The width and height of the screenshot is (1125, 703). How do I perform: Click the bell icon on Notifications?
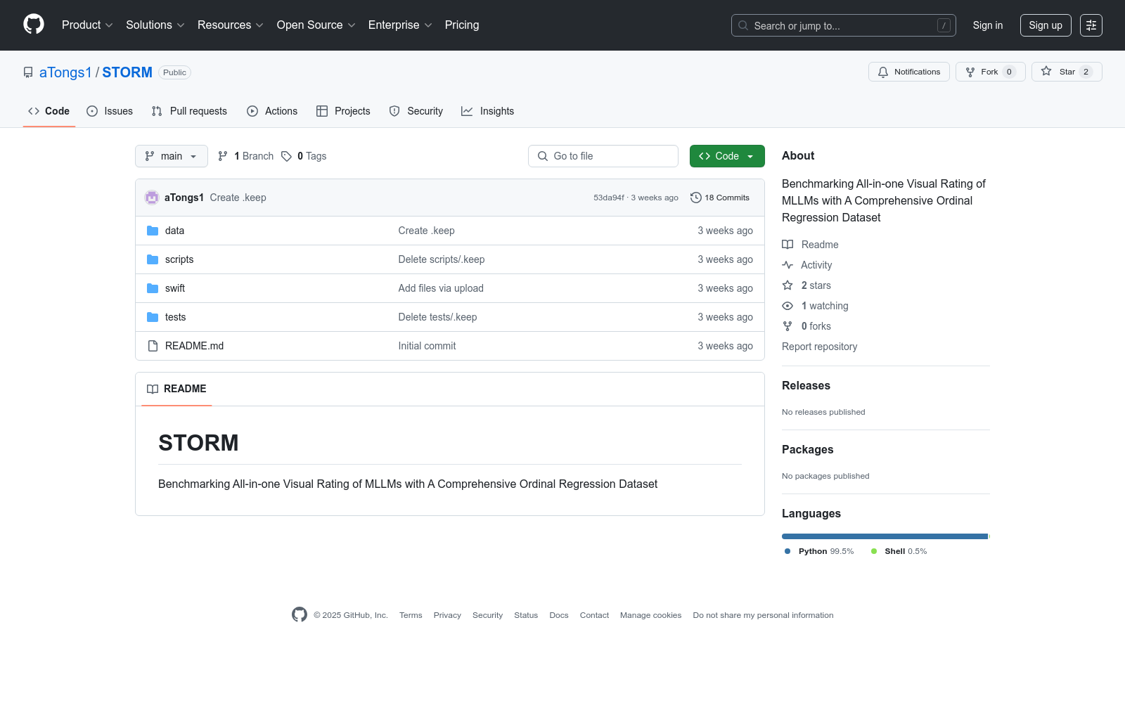(x=883, y=72)
